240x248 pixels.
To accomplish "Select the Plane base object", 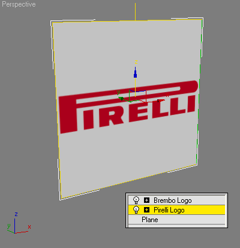I will coord(176,220).
